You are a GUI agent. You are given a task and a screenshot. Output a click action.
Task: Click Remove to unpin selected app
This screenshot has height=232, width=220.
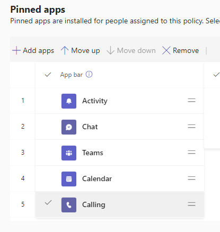(181, 50)
